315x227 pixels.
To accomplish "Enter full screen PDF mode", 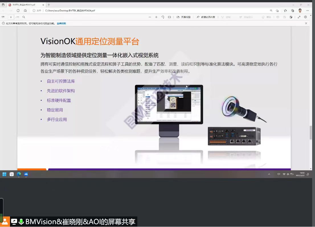I will [x=299, y=17].
